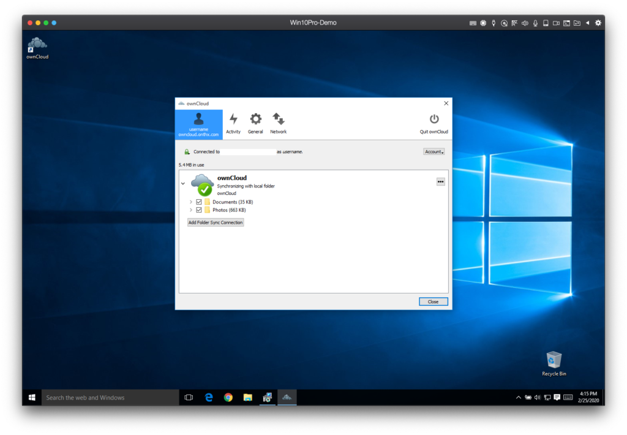The width and height of the screenshot is (627, 435).
Task: Launch Microsoft Edge from taskbar
Action: click(209, 398)
